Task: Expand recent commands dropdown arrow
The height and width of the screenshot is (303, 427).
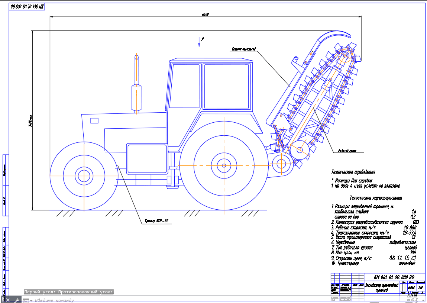Action: tap(31, 300)
